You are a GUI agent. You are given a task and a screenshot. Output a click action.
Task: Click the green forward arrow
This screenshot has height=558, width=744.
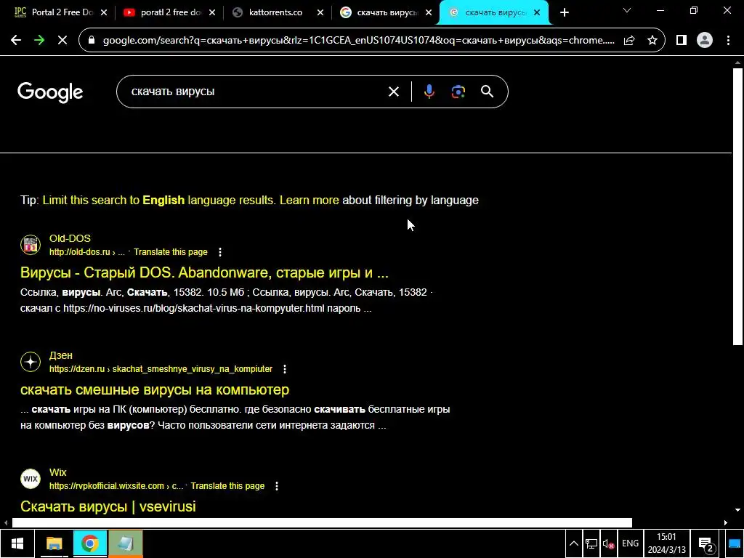pyautogui.click(x=39, y=41)
